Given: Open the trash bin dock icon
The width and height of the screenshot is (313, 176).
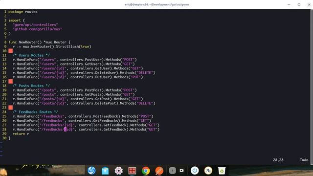Looking at the screenshot, I should click(x=222, y=171).
